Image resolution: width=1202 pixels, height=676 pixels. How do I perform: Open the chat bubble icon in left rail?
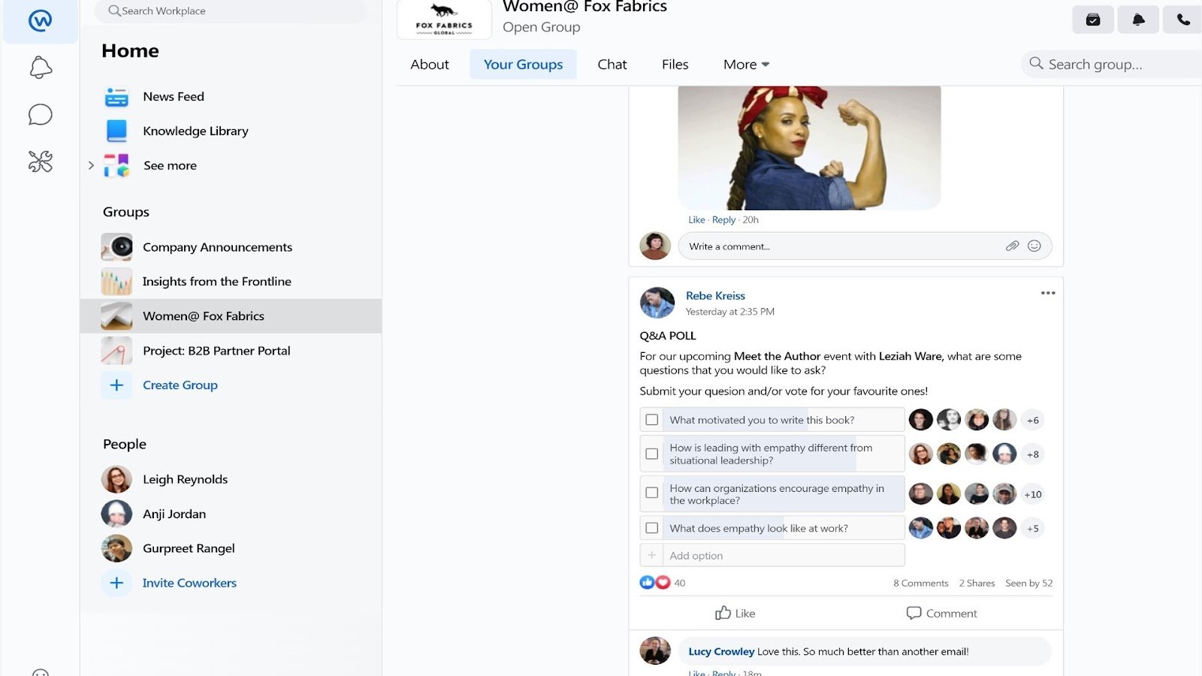point(41,114)
